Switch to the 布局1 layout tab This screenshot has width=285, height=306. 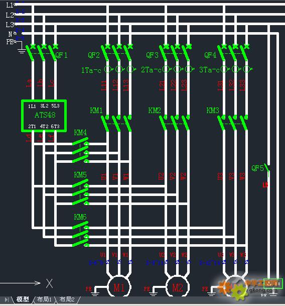click(44, 299)
